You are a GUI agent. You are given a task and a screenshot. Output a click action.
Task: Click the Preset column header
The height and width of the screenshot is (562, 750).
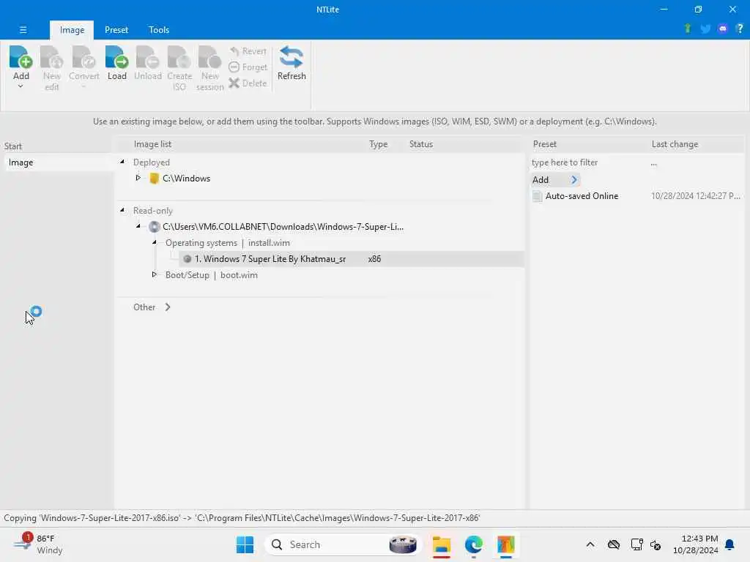pyautogui.click(x=545, y=144)
